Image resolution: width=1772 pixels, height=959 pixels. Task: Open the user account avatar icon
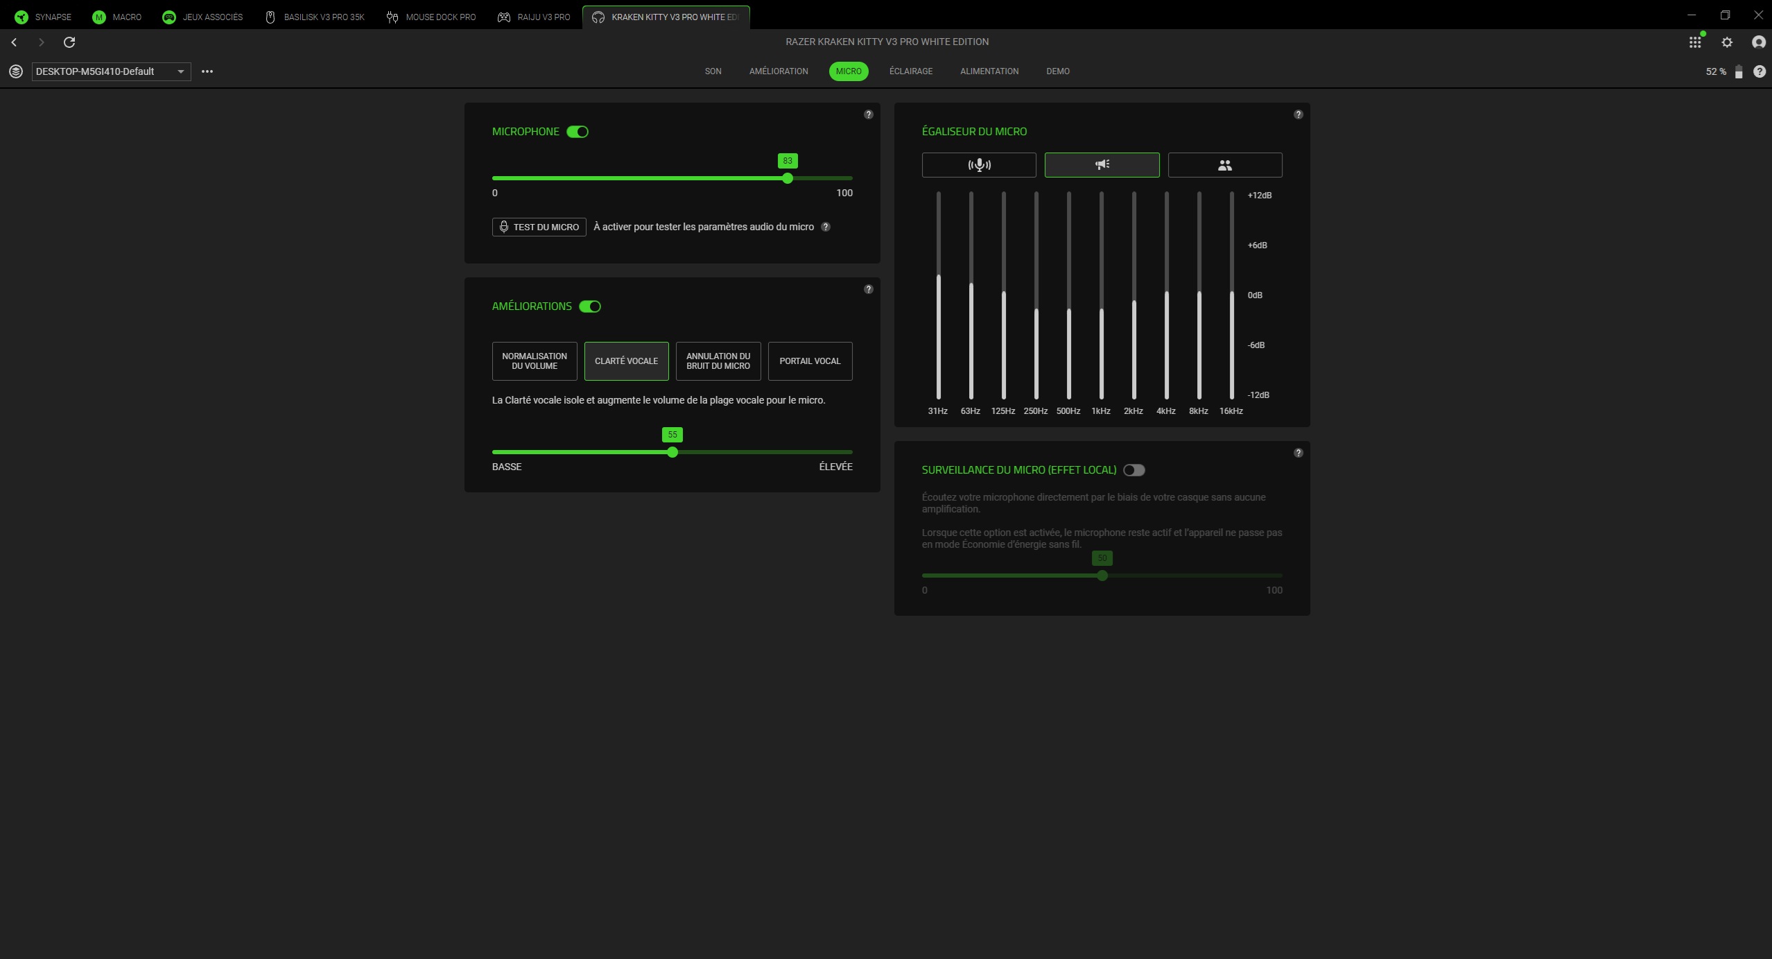pos(1758,42)
